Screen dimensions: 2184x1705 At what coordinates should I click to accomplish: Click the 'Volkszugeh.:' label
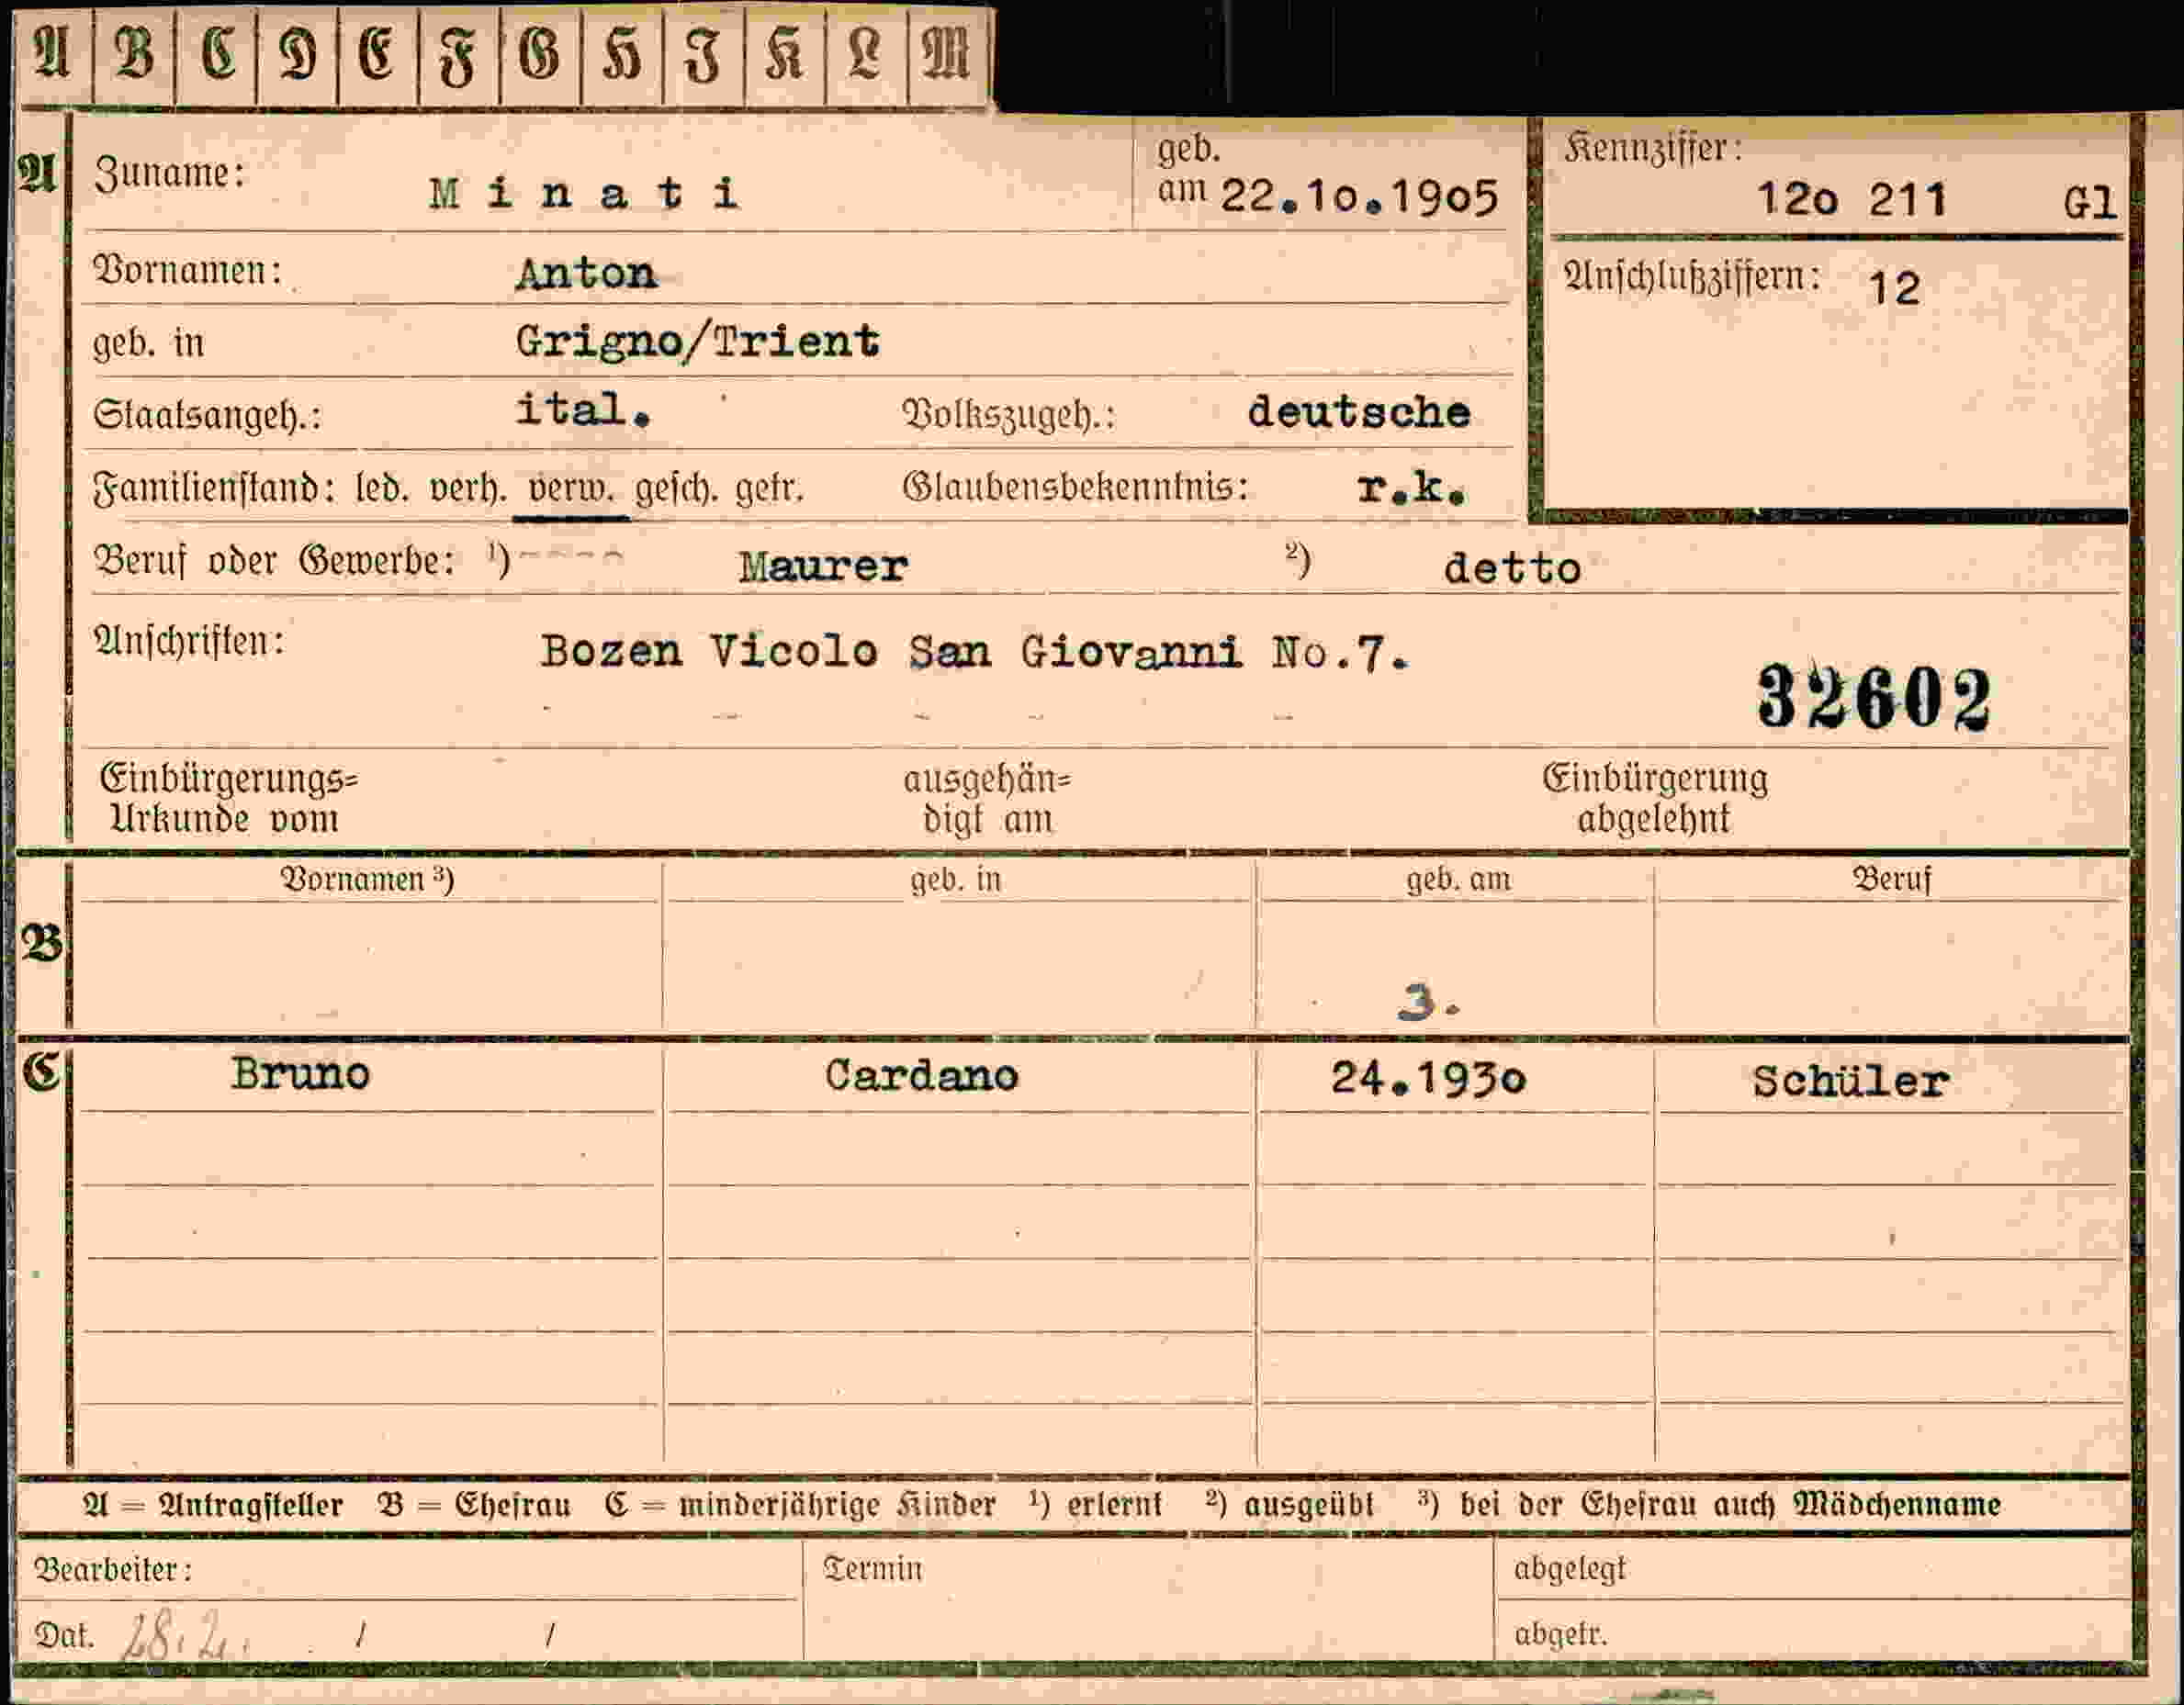click(x=1008, y=415)
